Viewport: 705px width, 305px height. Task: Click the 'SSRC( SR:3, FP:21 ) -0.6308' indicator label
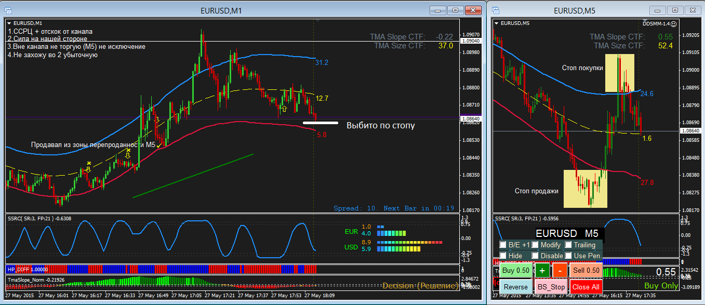[39, 218]
